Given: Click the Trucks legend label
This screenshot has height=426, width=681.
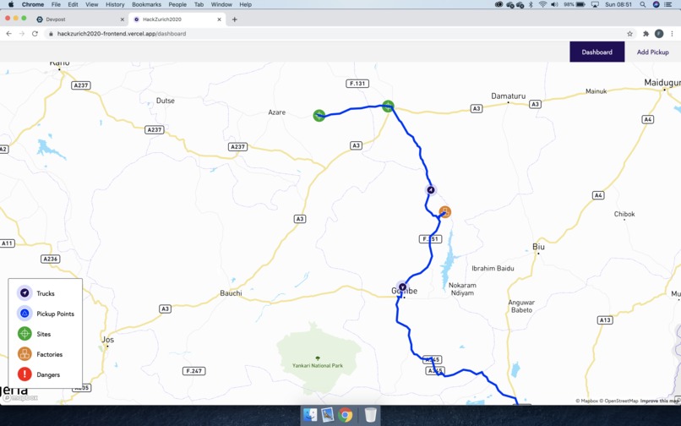Looking at the screenshot, I should coord(46,293).
